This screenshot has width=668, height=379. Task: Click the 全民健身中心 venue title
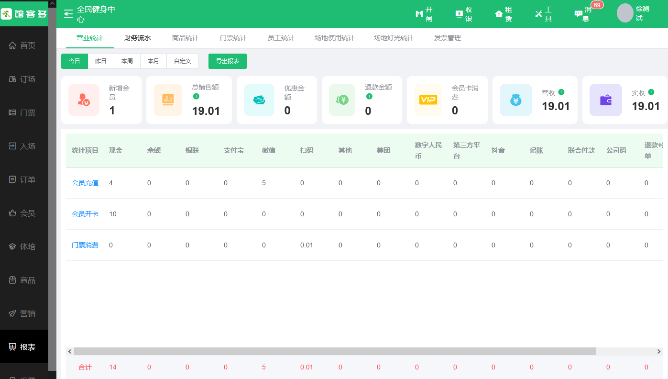coord(96,14)
